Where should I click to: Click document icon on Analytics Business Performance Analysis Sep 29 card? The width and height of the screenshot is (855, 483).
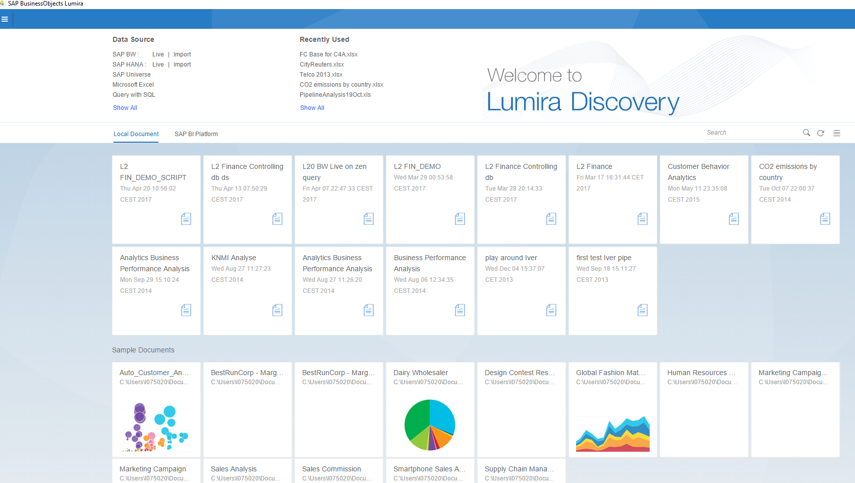coord(186,310)
